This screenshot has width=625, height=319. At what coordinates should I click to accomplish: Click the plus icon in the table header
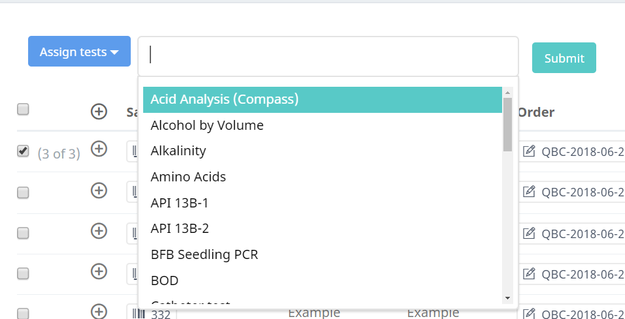coord(99,112)
